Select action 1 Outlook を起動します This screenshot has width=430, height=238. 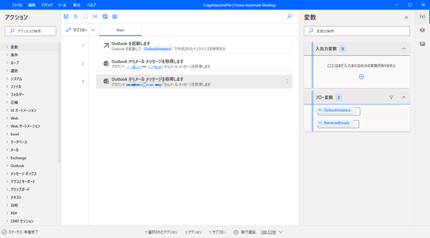(194, 46)
